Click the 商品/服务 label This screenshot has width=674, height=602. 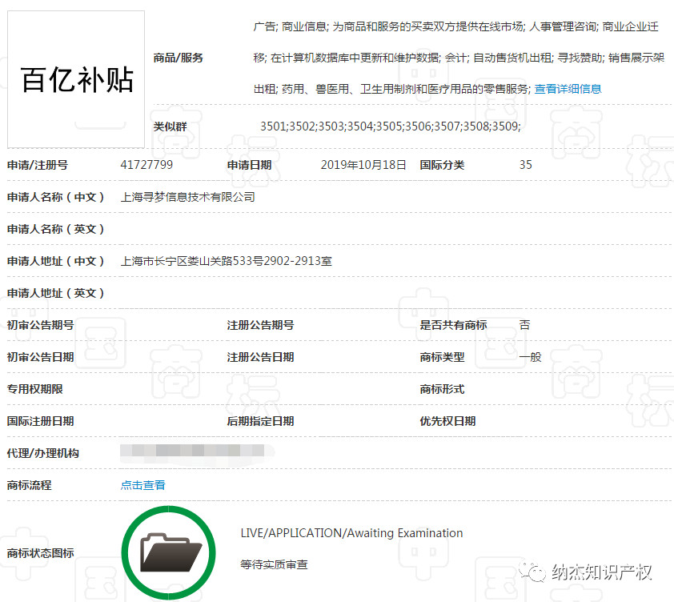tap(178, 58)
